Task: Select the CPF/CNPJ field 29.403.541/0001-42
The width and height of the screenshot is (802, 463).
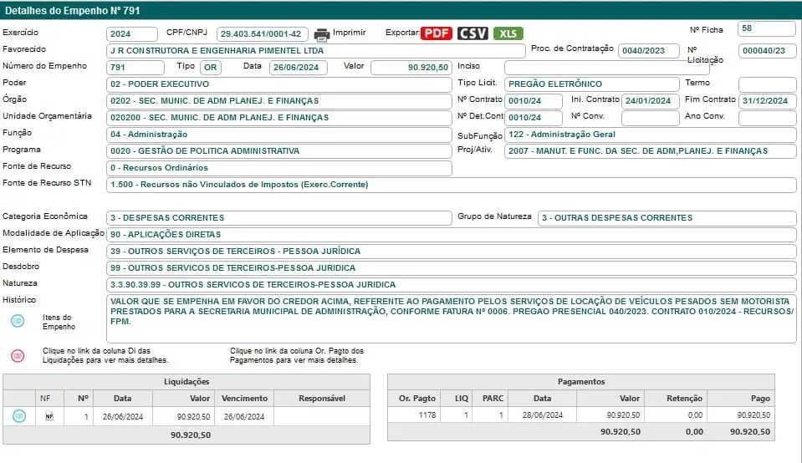Action: point(263,33)
